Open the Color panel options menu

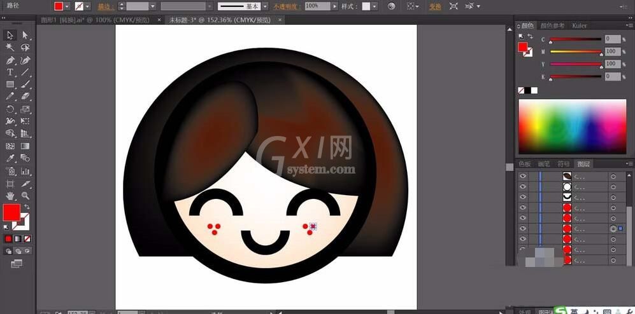pyautogui.click(x=629, y=25)
